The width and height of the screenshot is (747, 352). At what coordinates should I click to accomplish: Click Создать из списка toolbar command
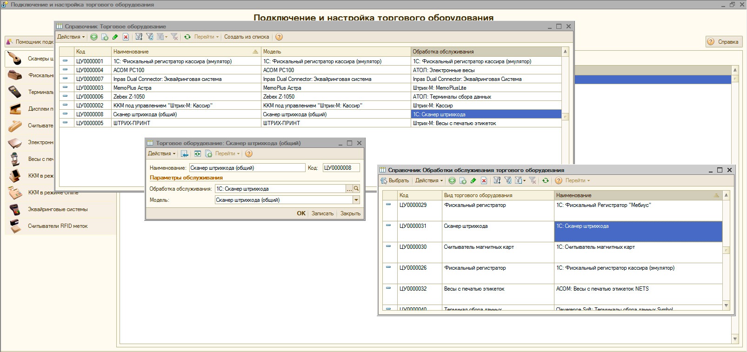(x=247, y=37)
